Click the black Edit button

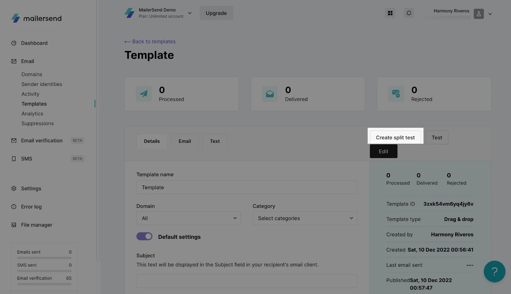383,151
